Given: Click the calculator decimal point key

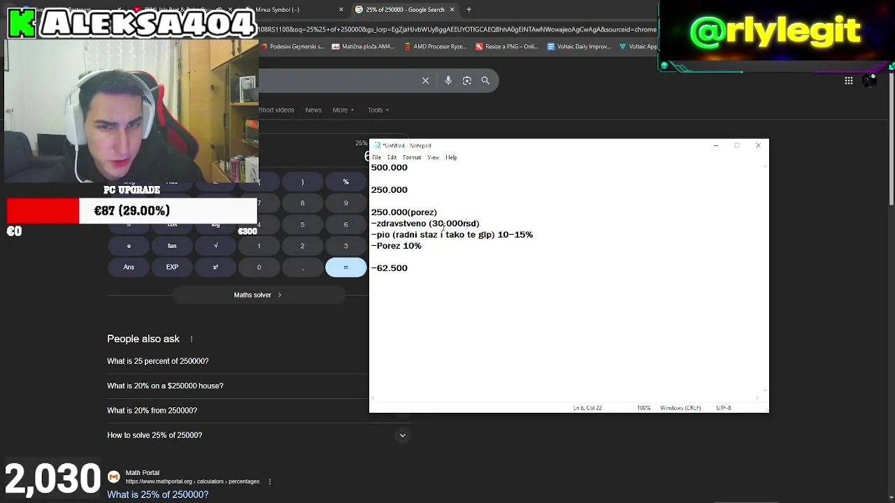Looking at the screenshot, I should 302,267.
